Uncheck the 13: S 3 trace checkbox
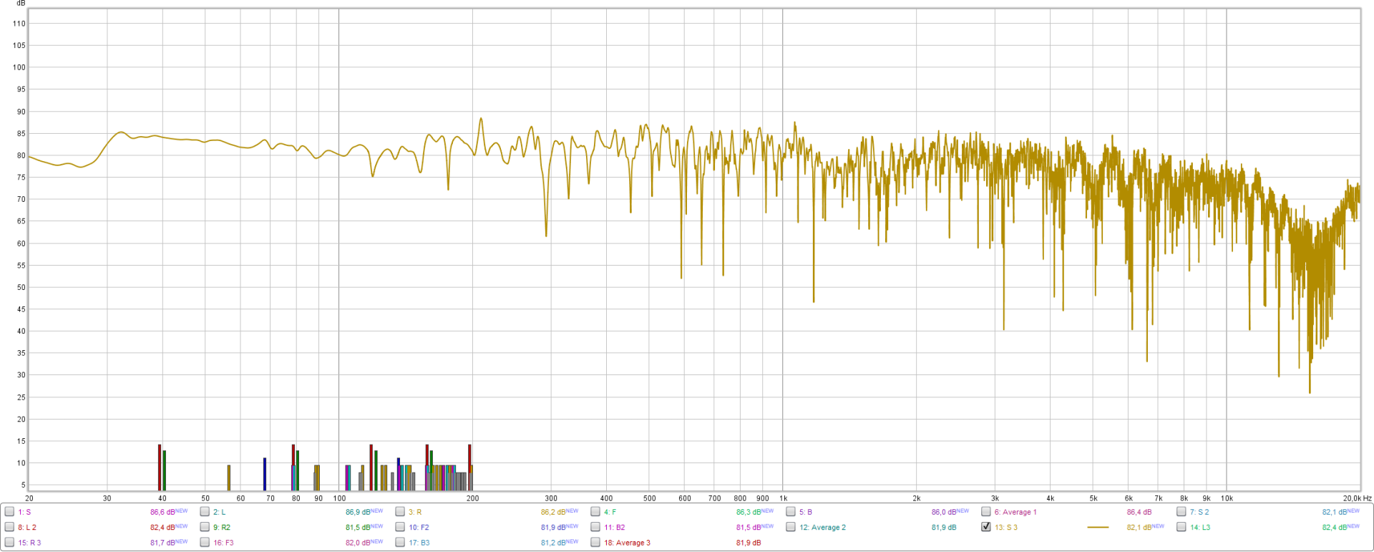This screenshot has width=1374, height=552. 986,527
